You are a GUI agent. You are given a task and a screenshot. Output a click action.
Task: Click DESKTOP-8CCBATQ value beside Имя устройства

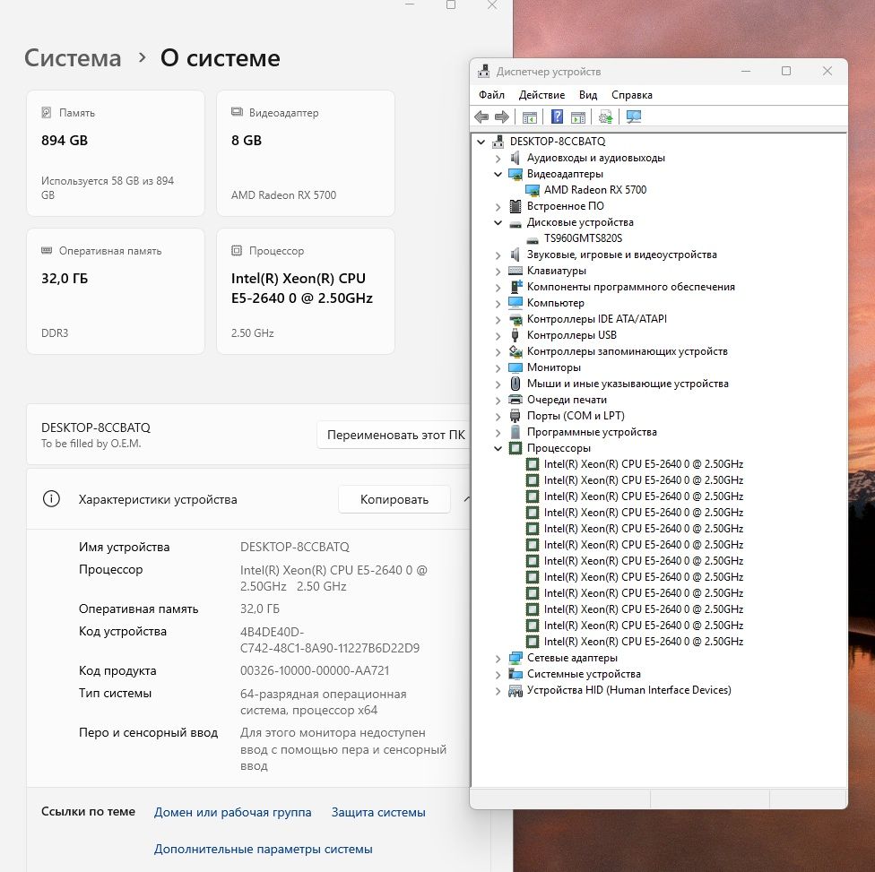295,547
